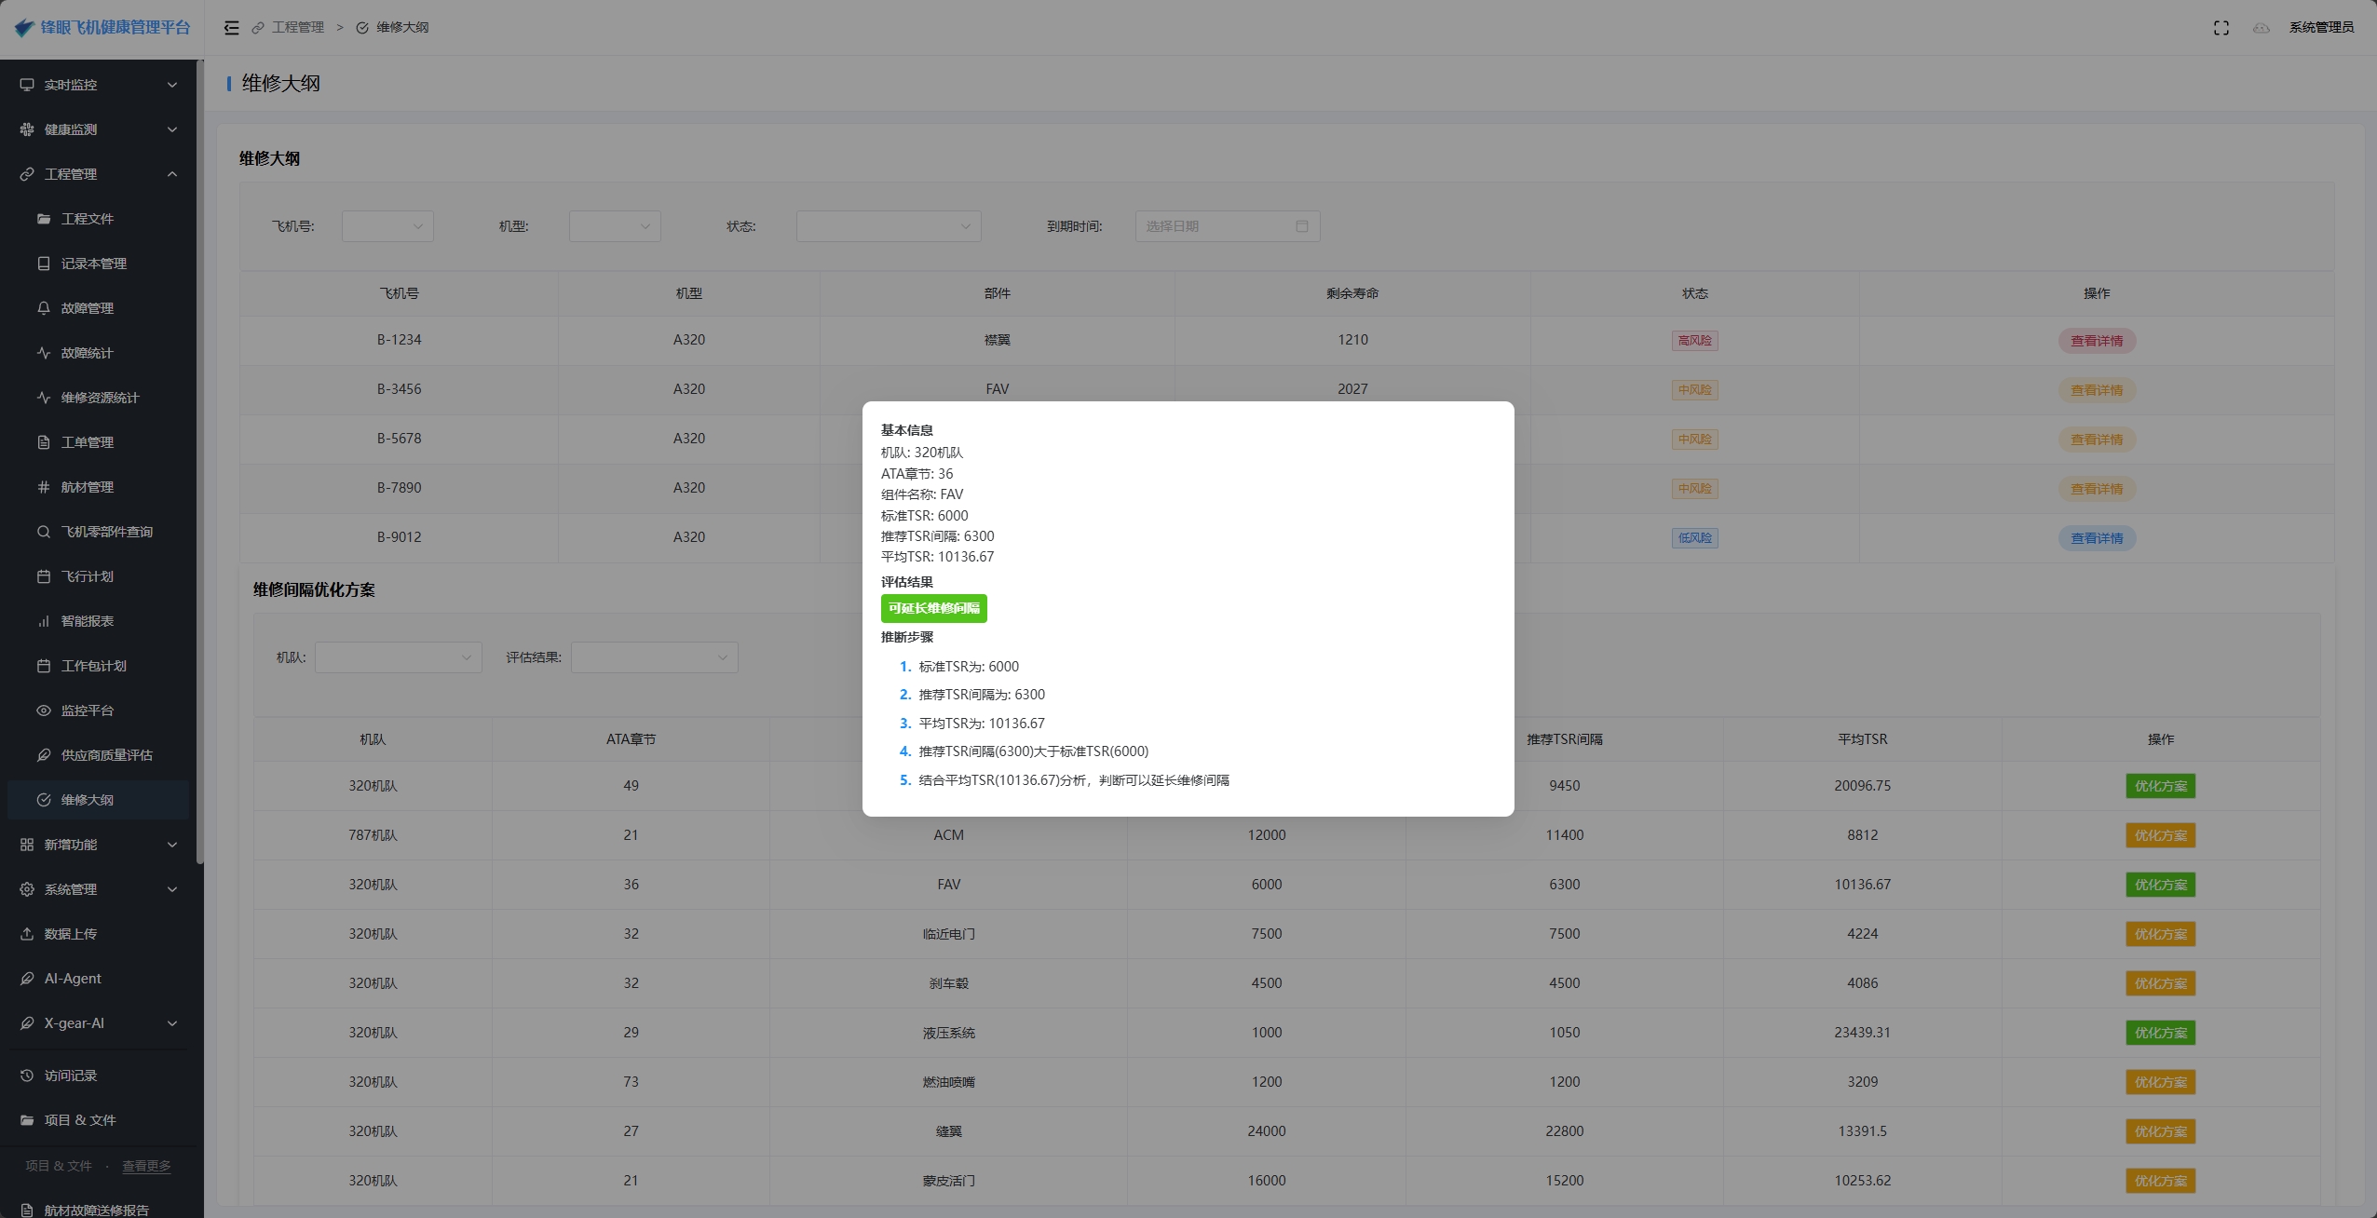Click 优化方案 for the 液压系统 row
This screenshot has height=1218, width=2377.
coord(2161,1033)
